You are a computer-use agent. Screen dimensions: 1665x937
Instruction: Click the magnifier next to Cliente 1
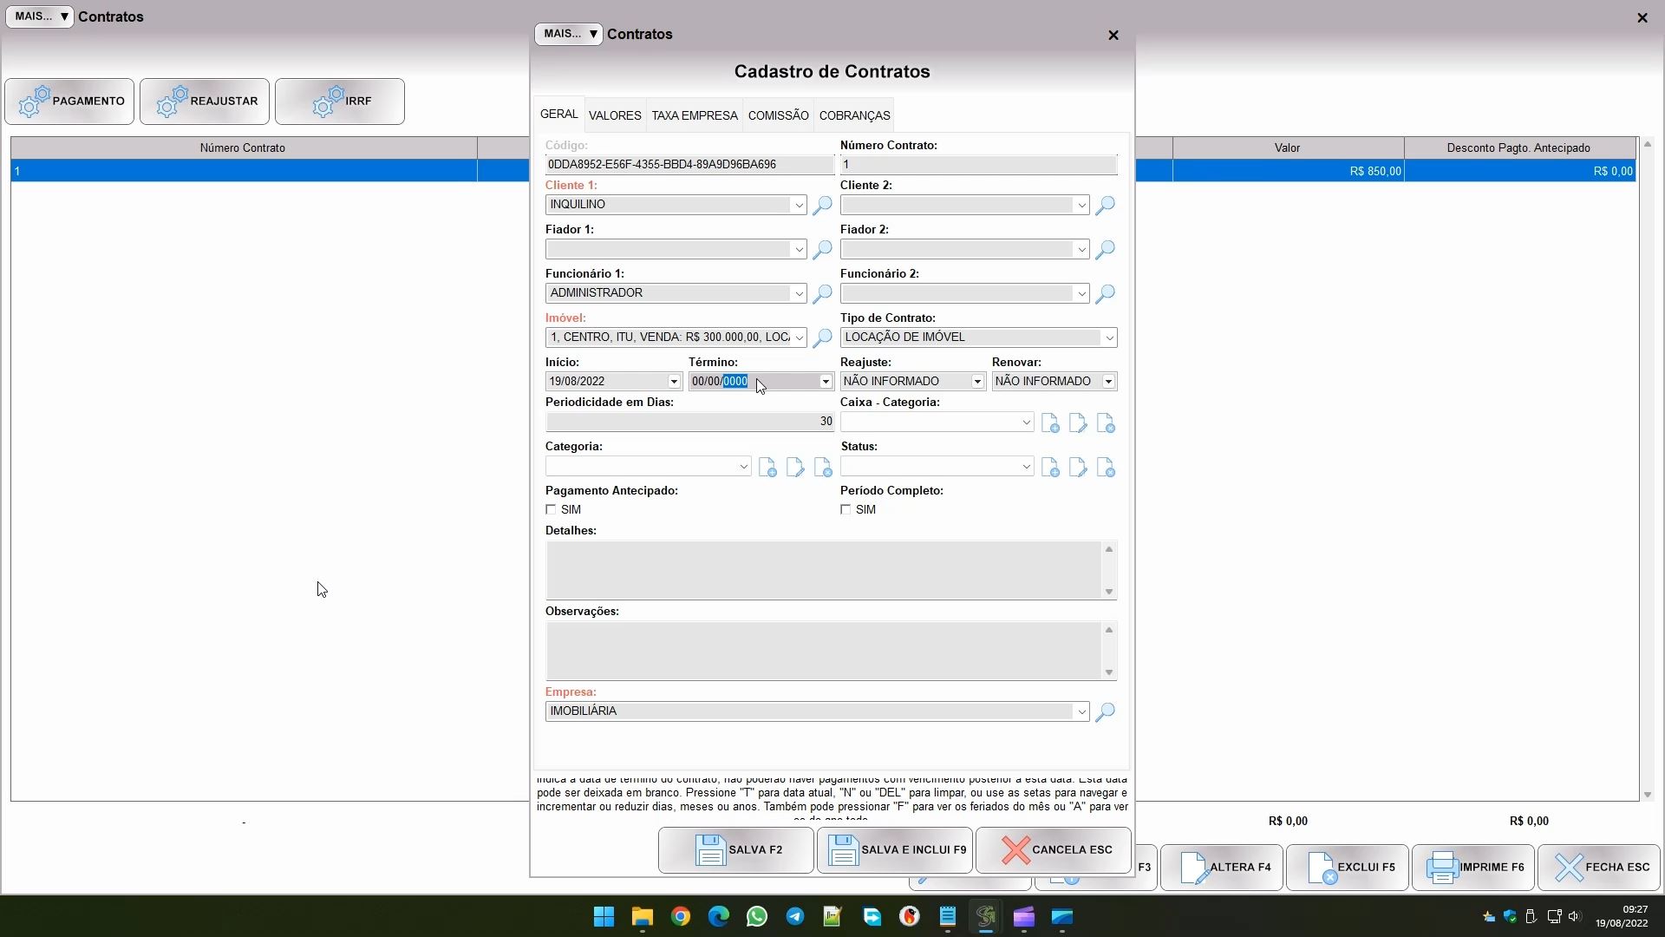[x=821, y=206]
